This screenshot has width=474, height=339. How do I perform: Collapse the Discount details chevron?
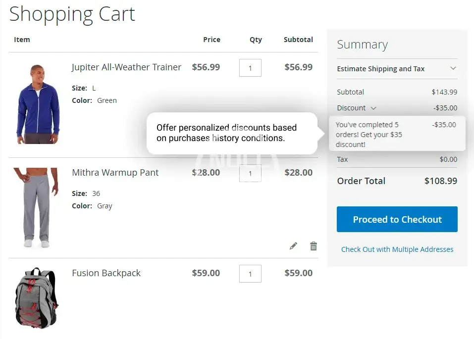[x=373, y=108]
